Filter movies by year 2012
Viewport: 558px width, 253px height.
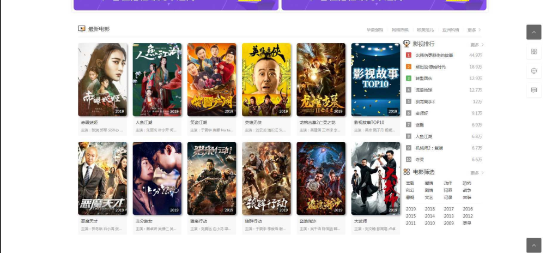(x=468, y=216)
